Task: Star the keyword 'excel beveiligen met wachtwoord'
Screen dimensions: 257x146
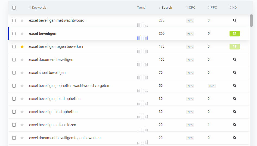Action: [22, 20]
